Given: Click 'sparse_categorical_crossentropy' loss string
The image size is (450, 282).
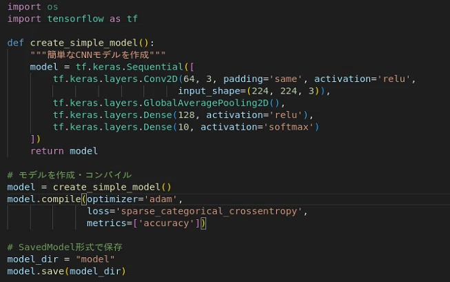Looking at the screenshot, I should [x=209, y=211].
